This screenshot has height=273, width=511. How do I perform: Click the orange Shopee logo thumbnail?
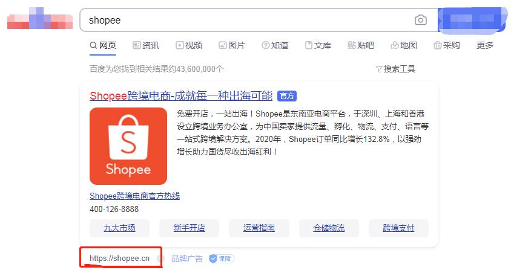(128, 146)
